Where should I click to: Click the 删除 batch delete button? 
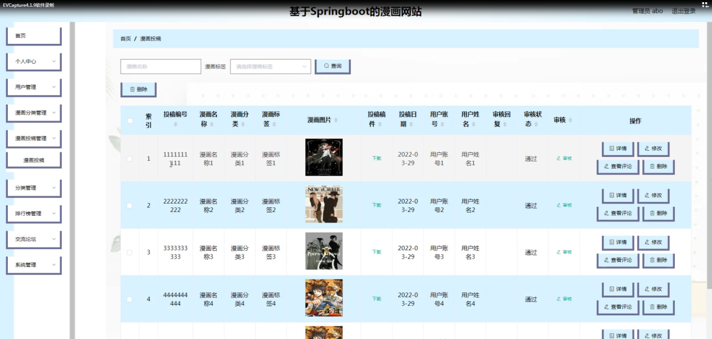coord(138,89)
